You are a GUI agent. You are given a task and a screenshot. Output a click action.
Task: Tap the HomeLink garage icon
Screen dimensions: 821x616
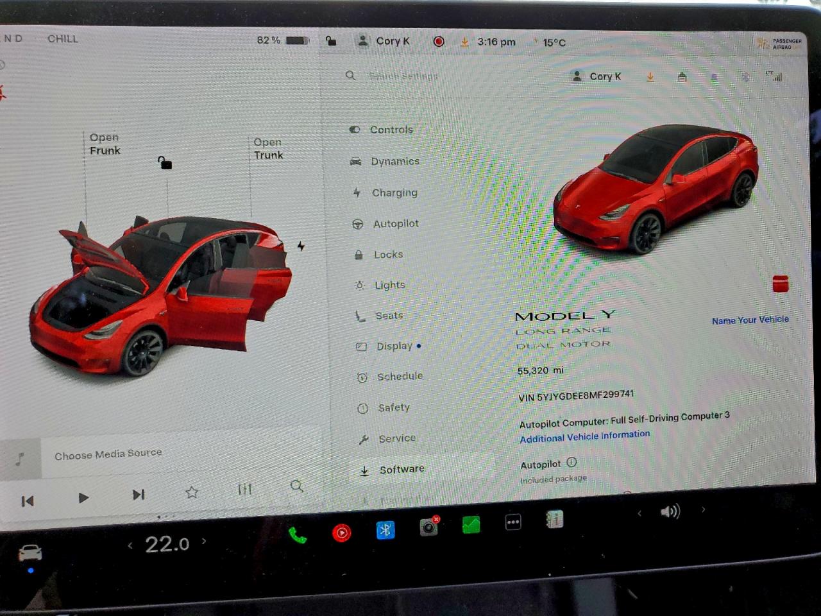click(x=682, y=77)
